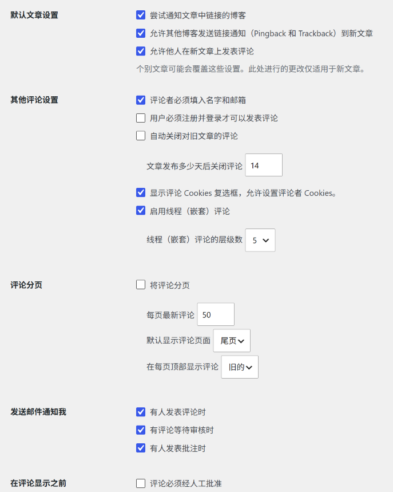The width and height of the screenshot is (393, 492).
Task: Click the 在评论显示之前 section heading
Action: pyautogui.click(x=38, y=483)
